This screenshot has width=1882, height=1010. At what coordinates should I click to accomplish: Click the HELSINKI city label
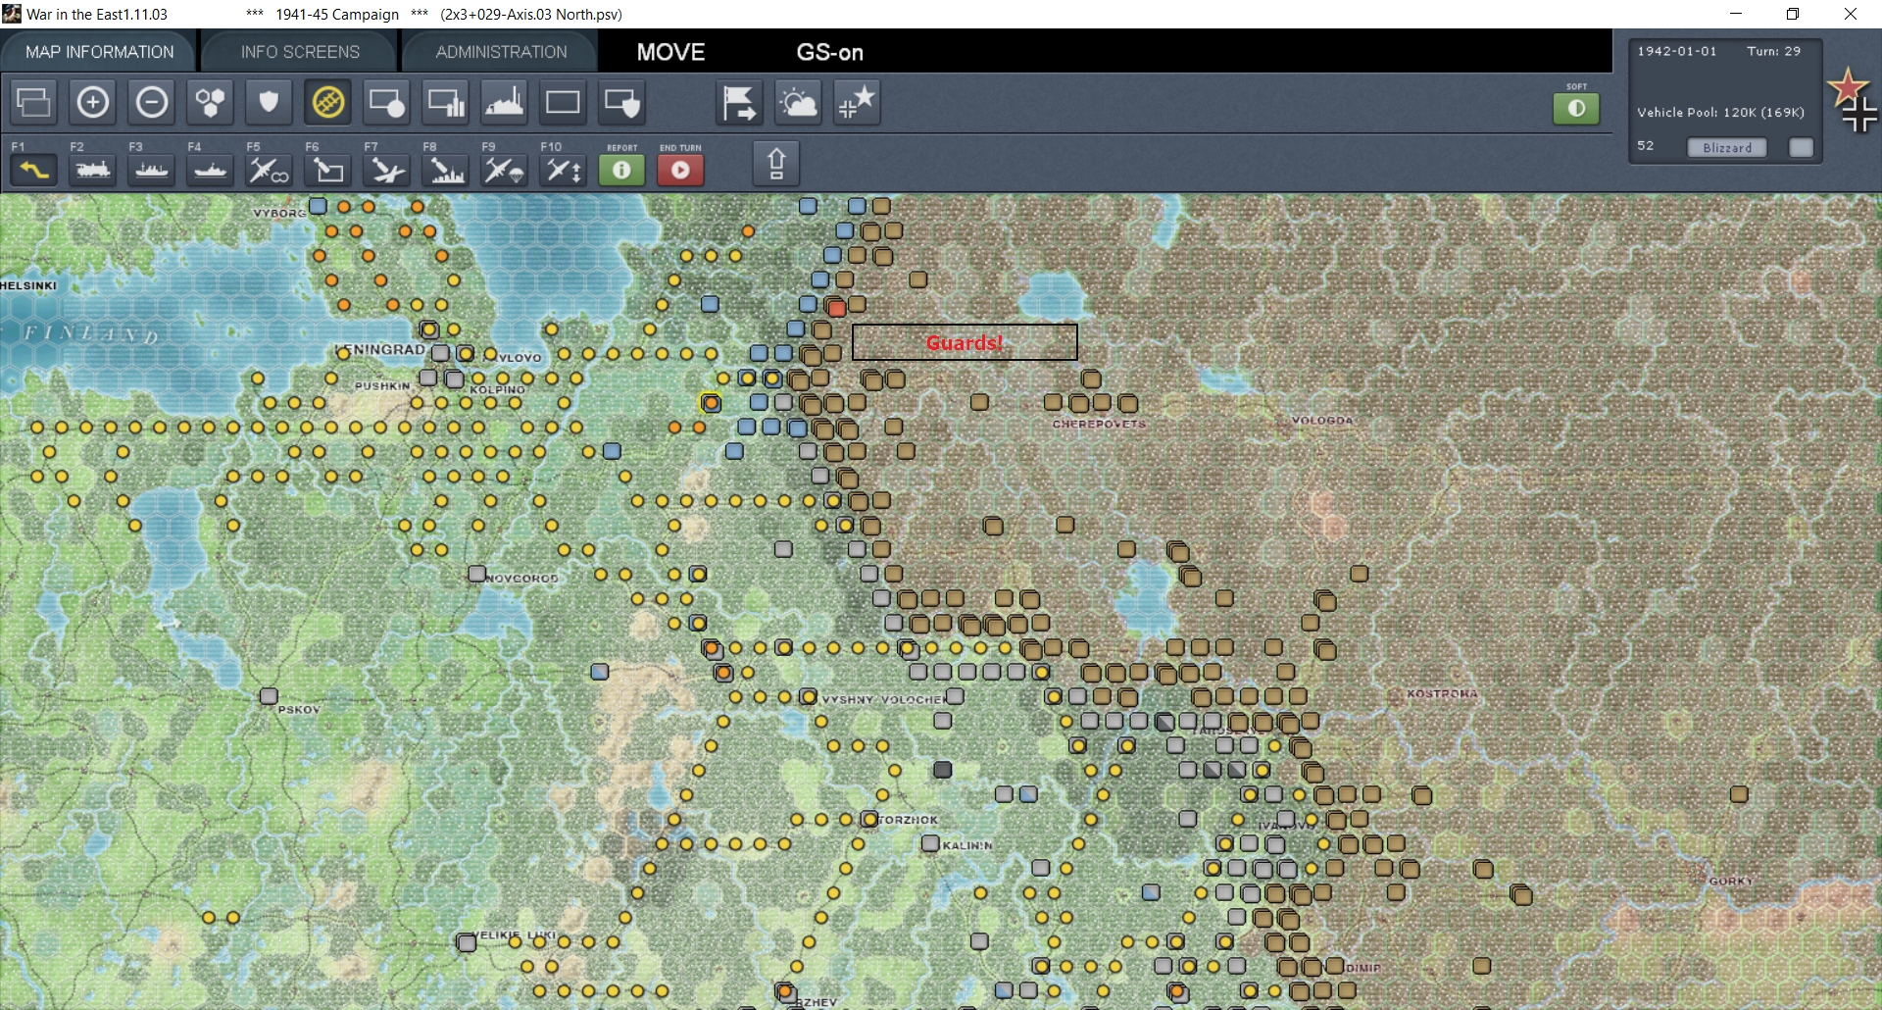point(28,285)
